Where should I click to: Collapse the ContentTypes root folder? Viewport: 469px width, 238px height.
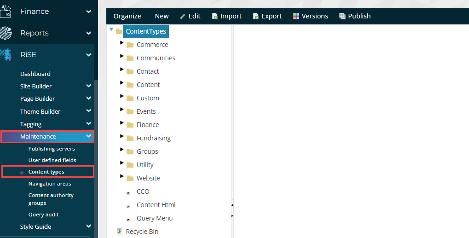111,29
